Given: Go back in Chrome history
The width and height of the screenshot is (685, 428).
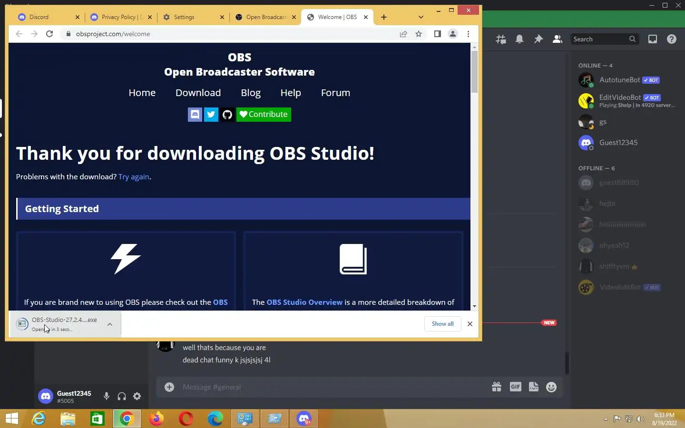Looking at the screenshot, I should (x=19, y=34).
